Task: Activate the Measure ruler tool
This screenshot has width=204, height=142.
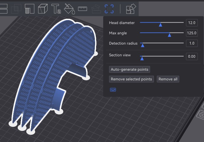Action: click(x=83, y=9)
